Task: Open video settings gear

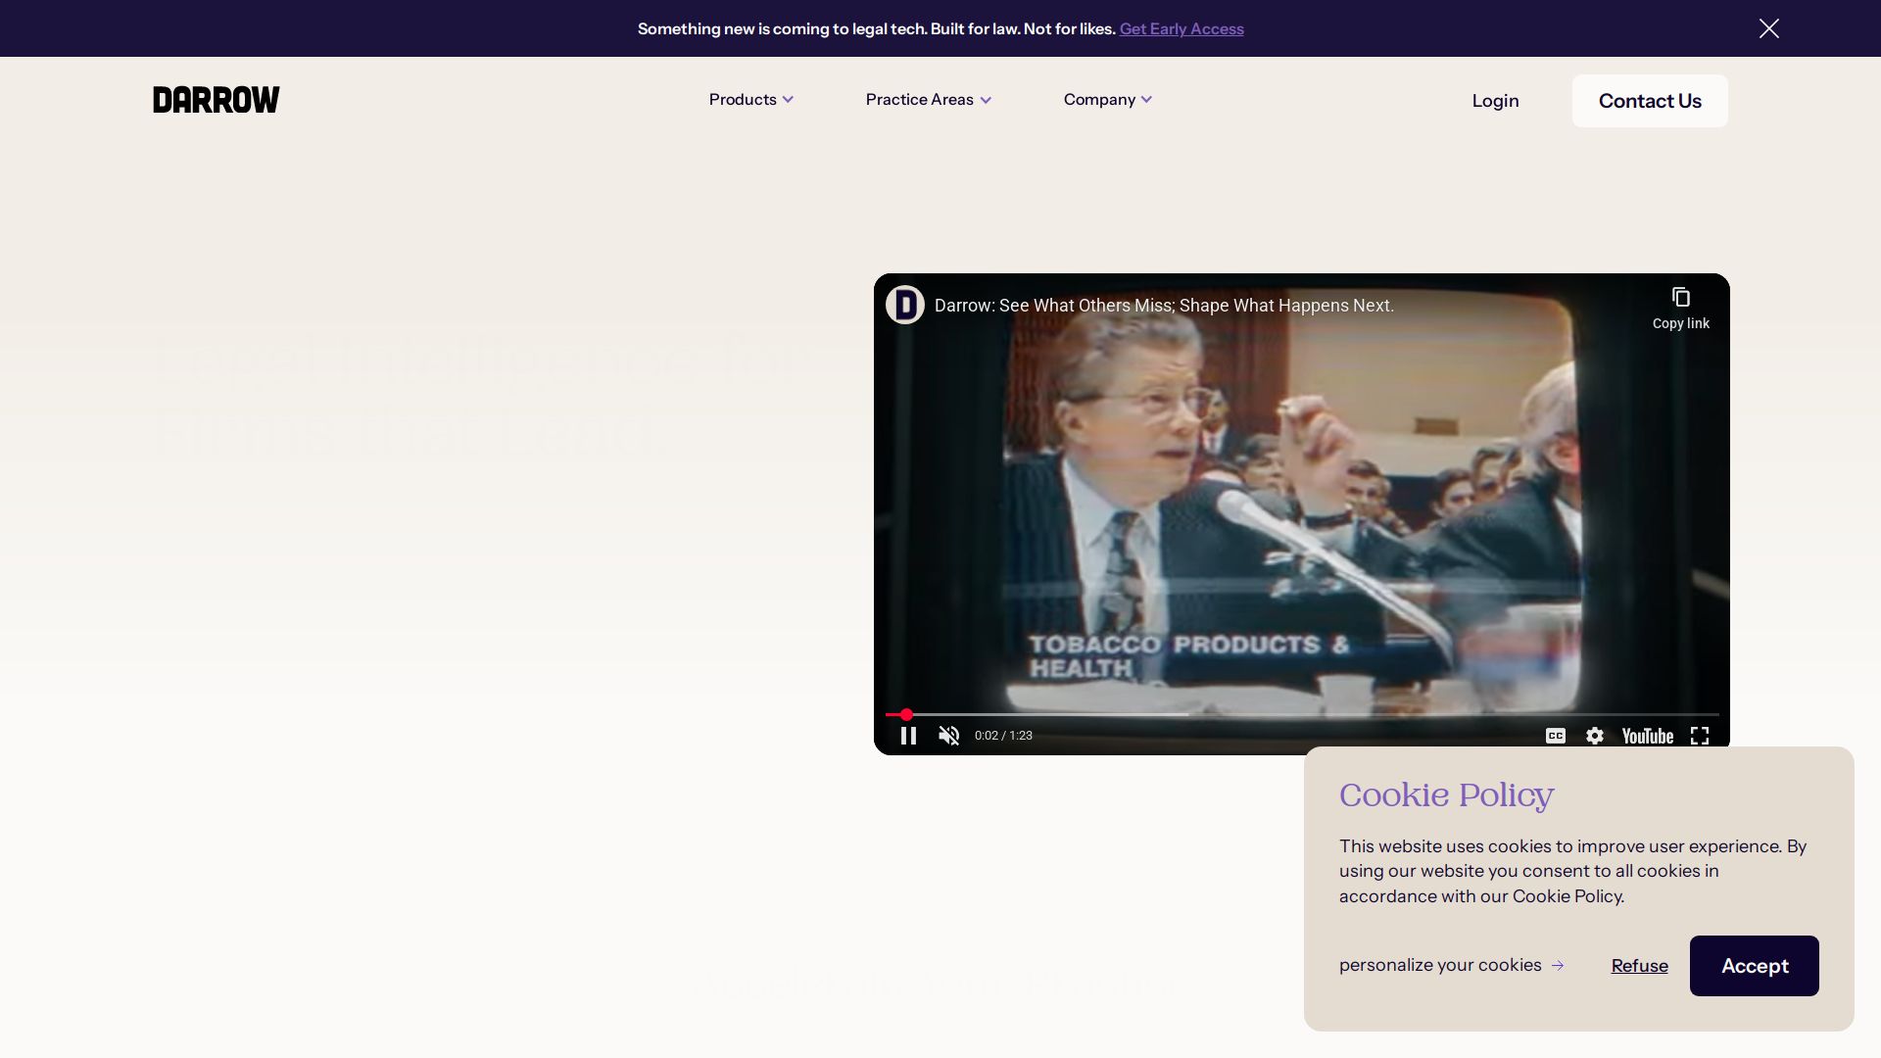Action: (1595, 736)
